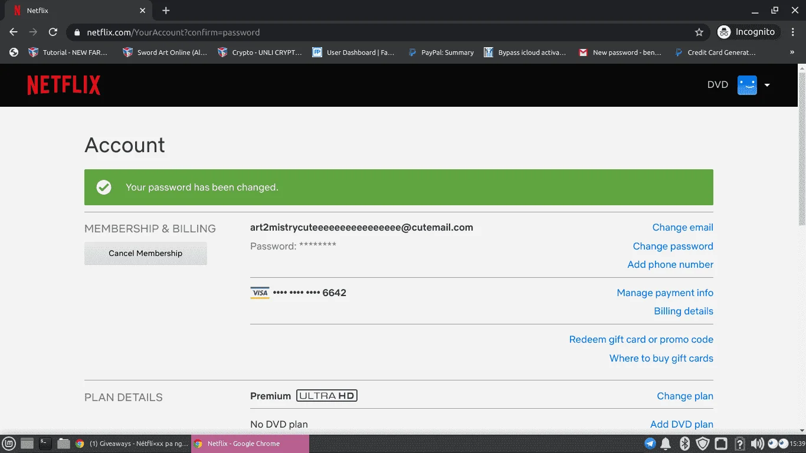
Task: Expand the profile dropdown arrow
Action: pyautogui.click(x=767, y=85)
